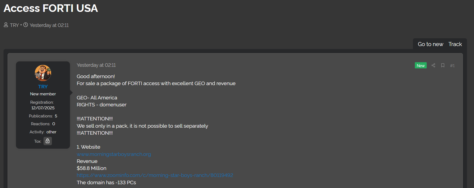Click the user icon beside thread author
The height and width of the screenshot is (188, 474).
(x=6, y=25)
